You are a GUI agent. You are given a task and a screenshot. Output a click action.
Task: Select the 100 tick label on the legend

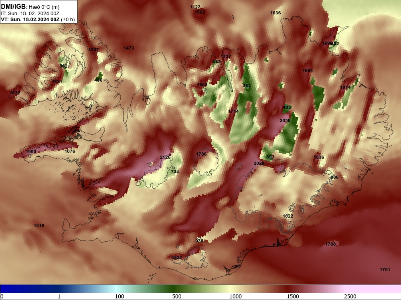pyautogui.click(x=119, y=296)
